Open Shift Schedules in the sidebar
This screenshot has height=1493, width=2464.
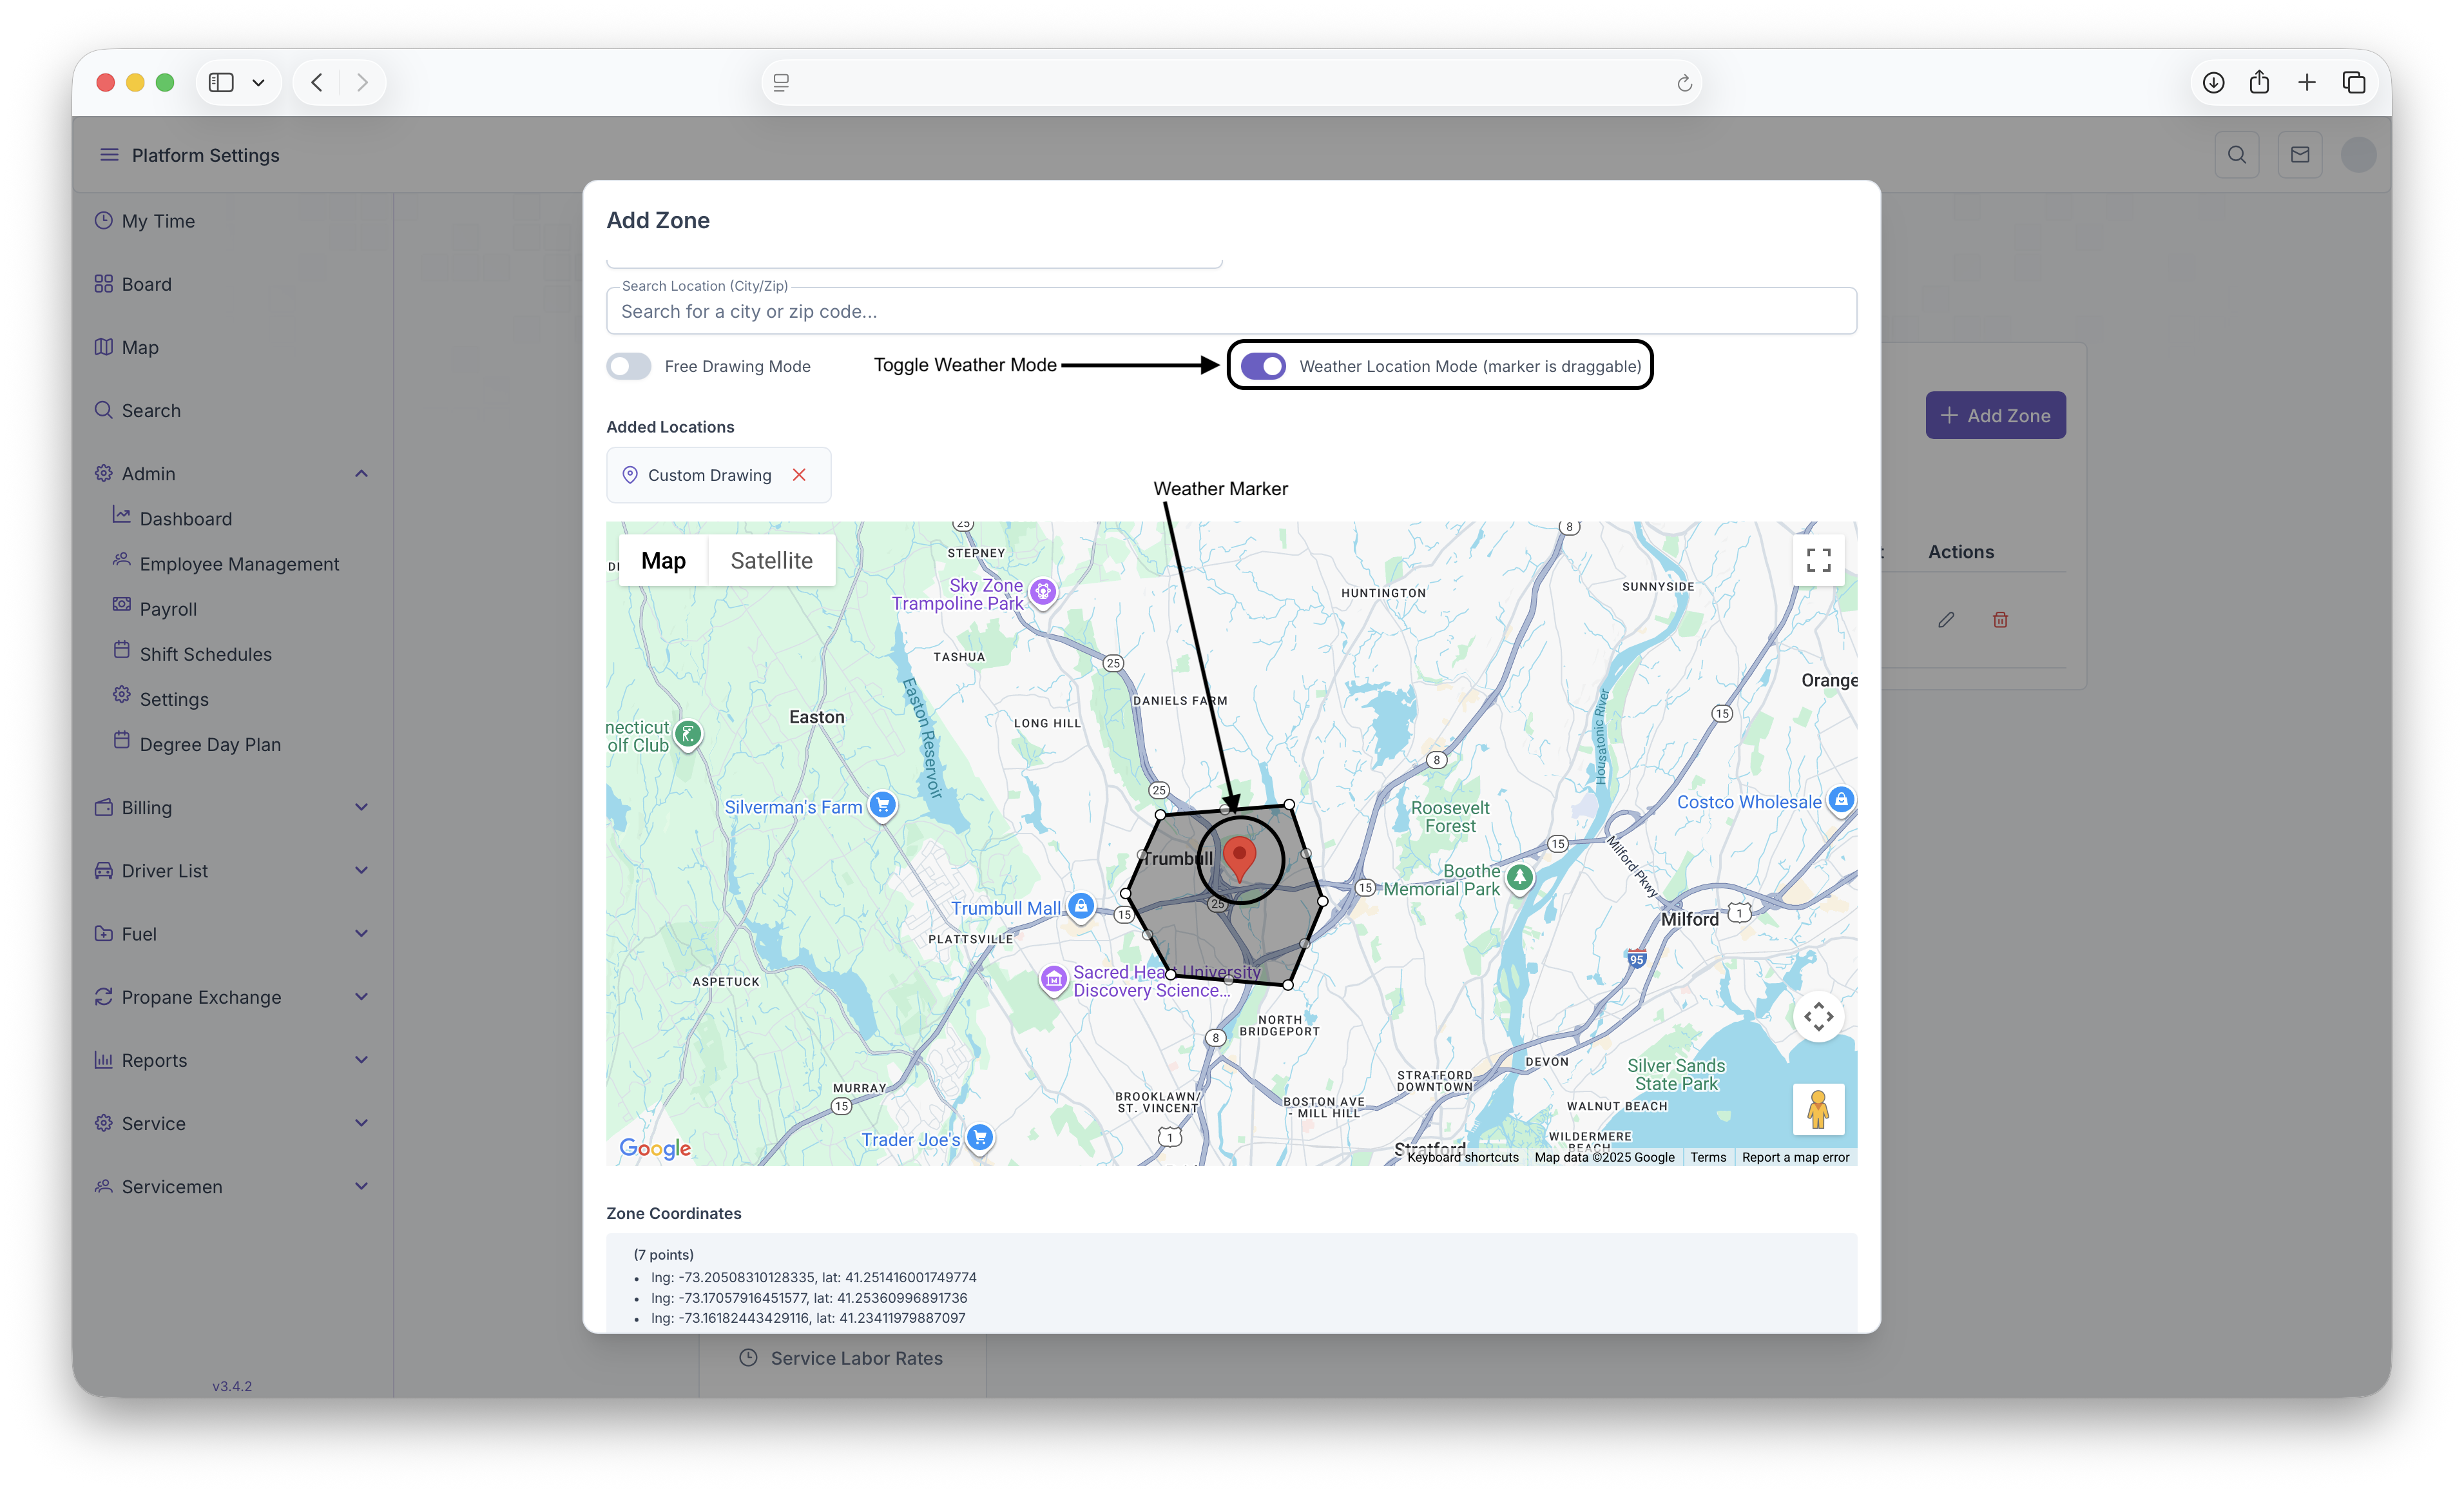tap(205, 654)
